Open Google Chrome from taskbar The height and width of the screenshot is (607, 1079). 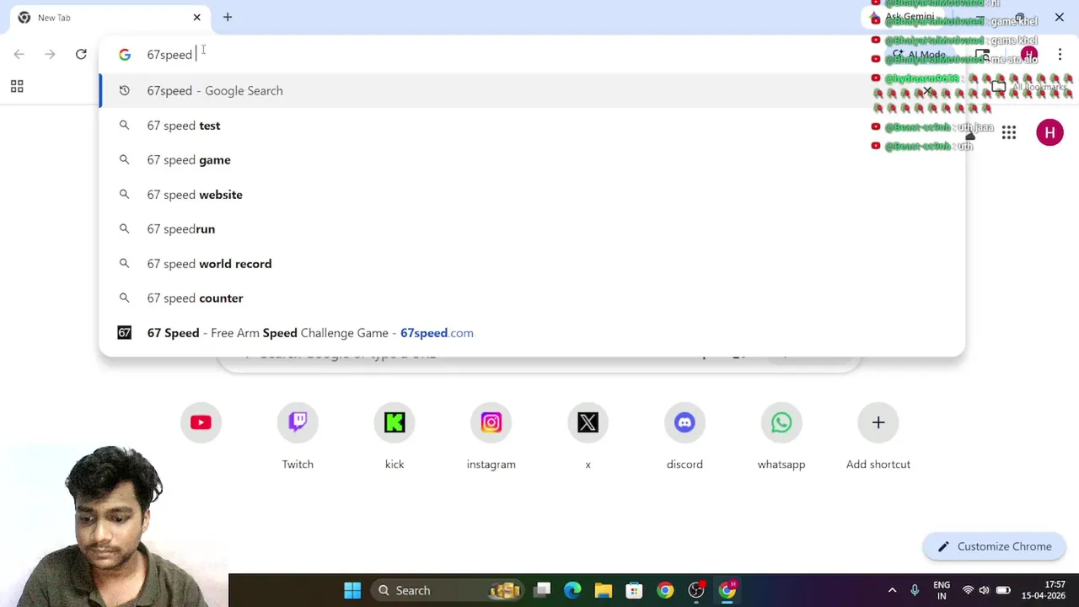(x=665, y=590)
